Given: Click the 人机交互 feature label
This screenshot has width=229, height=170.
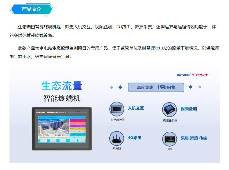Looking at the screenshot, I should 136,108.
